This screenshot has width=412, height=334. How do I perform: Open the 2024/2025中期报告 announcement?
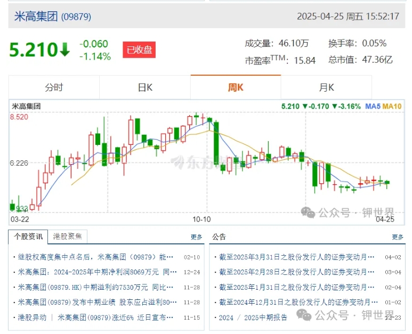pyautogui.click(x=253, y=317)
